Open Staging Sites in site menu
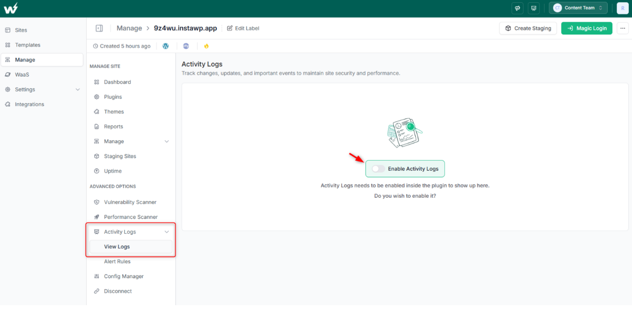The image size is (632, 311). (x=131, y=157)
